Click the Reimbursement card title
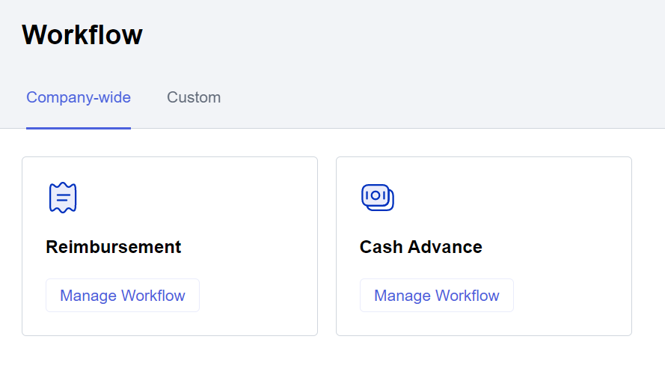Screen dimensions: 665x375 113,247
